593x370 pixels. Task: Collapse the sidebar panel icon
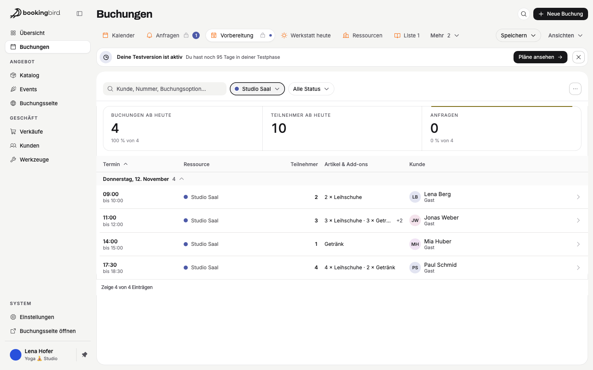pos(79,14)
